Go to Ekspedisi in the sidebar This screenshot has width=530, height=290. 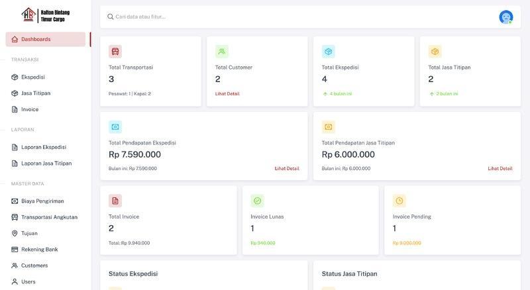[x=33, y=77]
